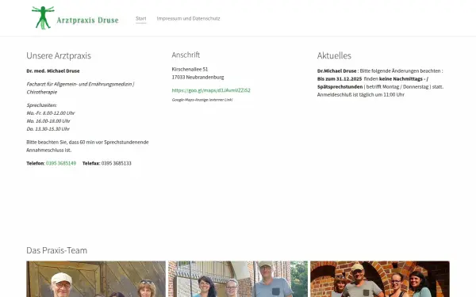Click the Annahmeschluss notice paragraph
Image resolution: width=476 pixels, height=297 pixels.
coord(87,146)
